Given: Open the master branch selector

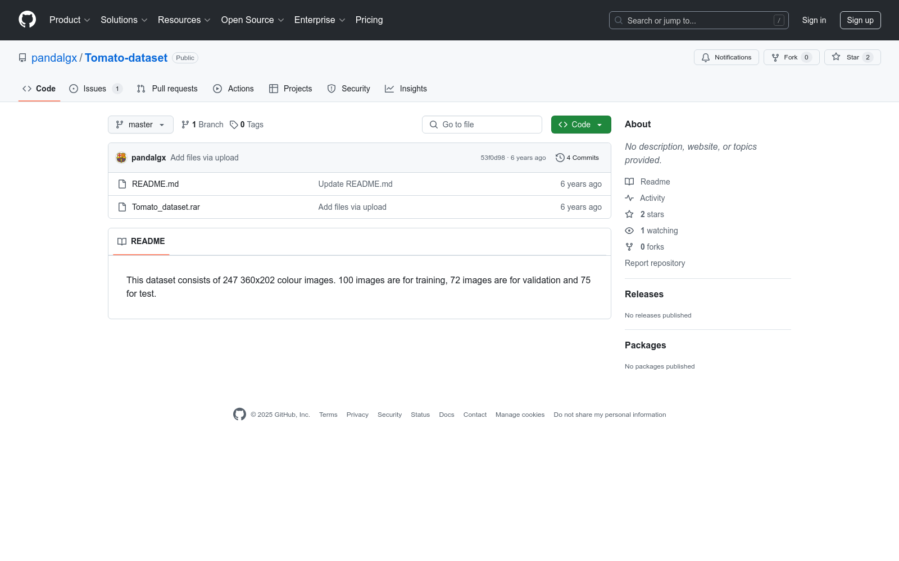Looking at the screenshot, I should tap(140, 125).
